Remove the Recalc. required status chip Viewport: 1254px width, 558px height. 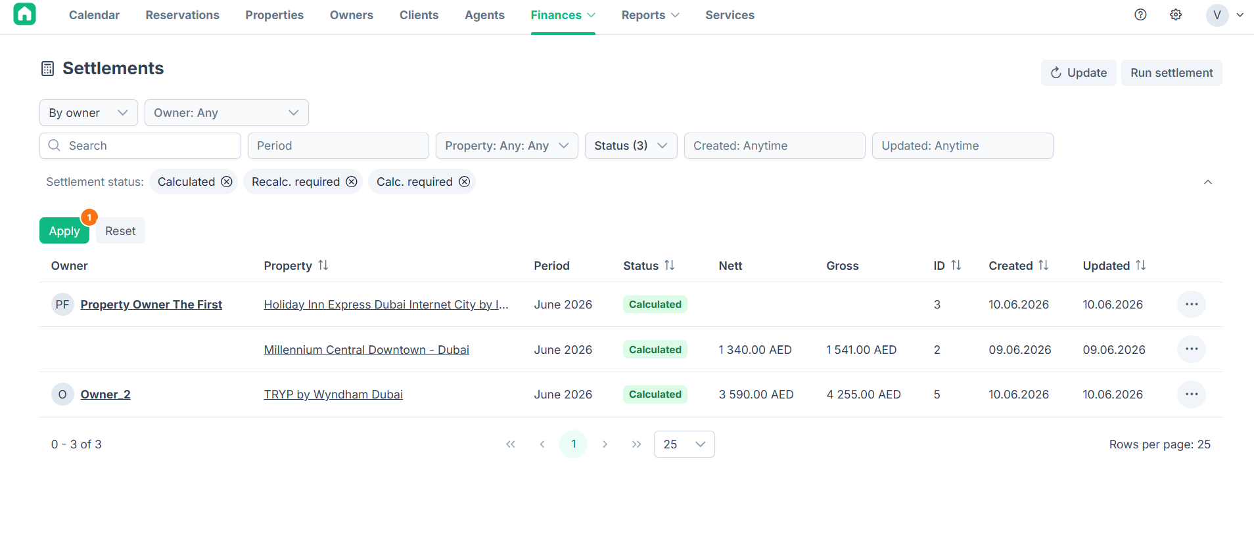[x=352, y=182]
